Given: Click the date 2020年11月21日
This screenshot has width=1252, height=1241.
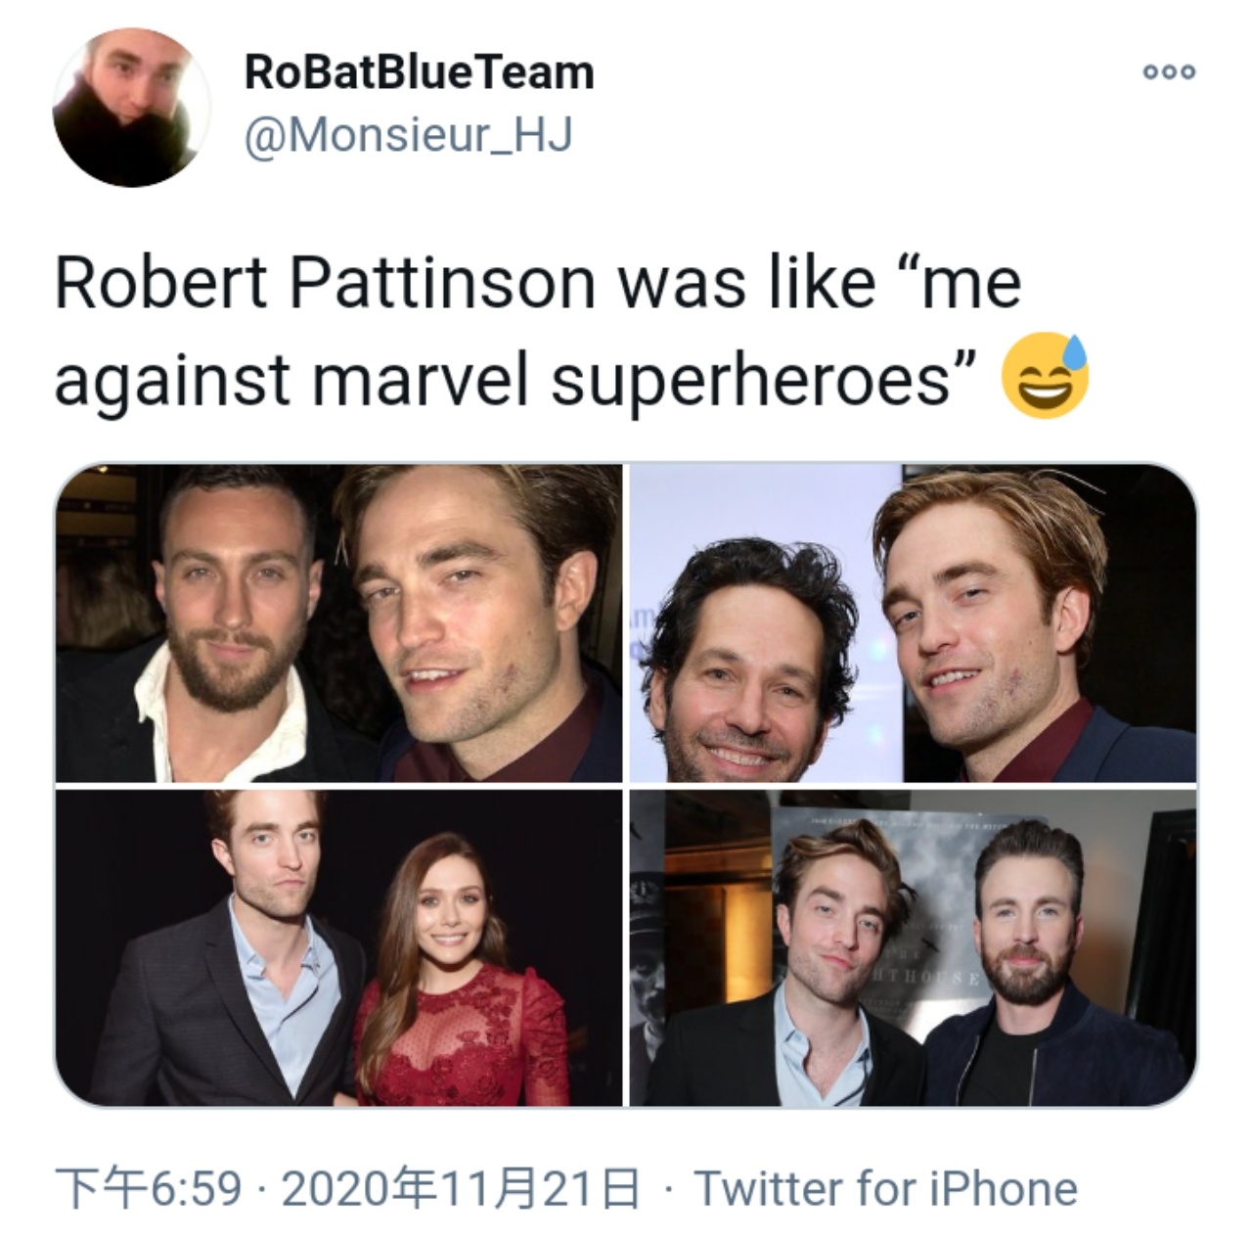Looking at the screenshot, I should pyautogui.click(x=462, y=1188).
